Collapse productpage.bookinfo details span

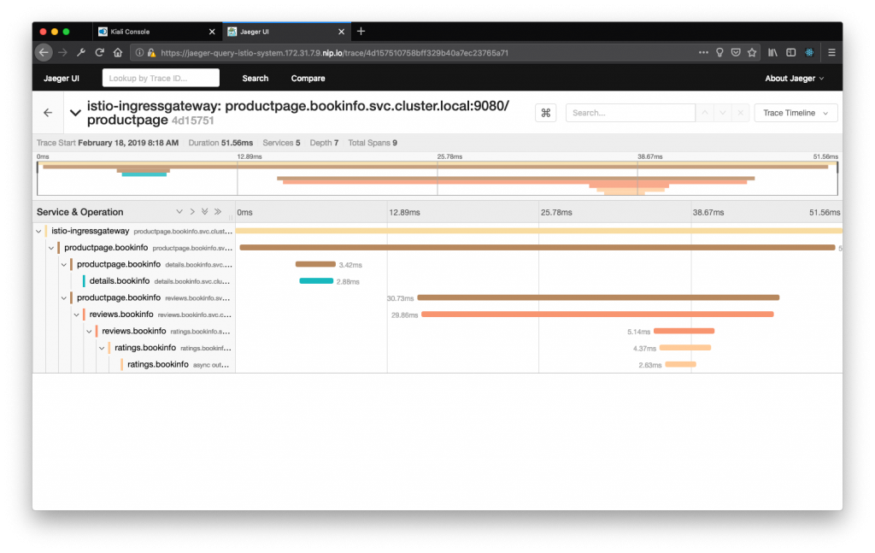[63, 264]
